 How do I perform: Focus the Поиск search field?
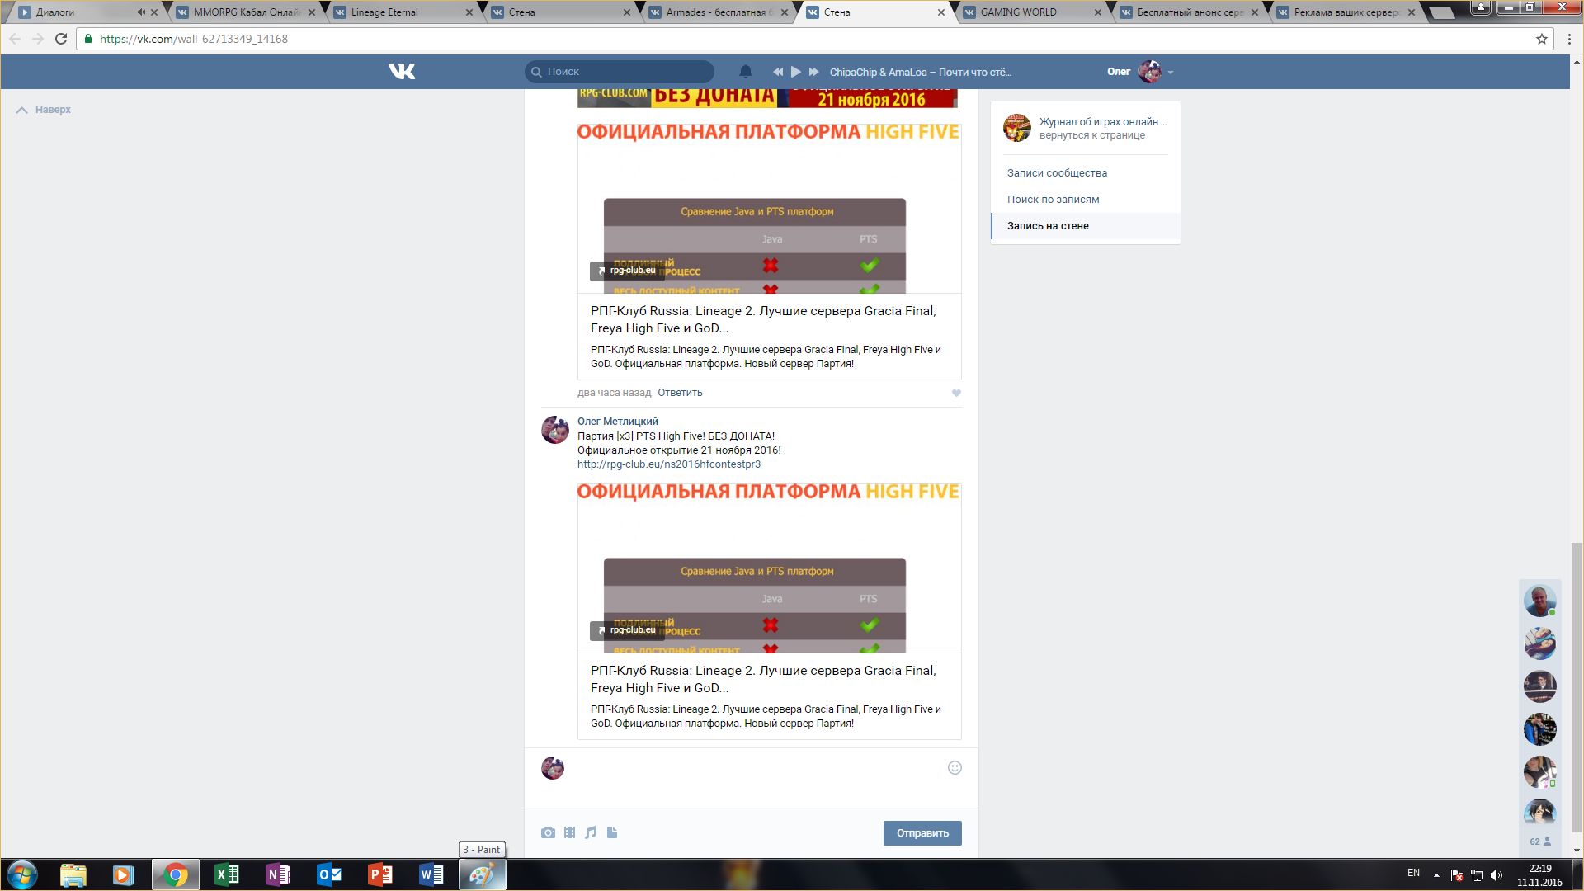coord(620,72)
